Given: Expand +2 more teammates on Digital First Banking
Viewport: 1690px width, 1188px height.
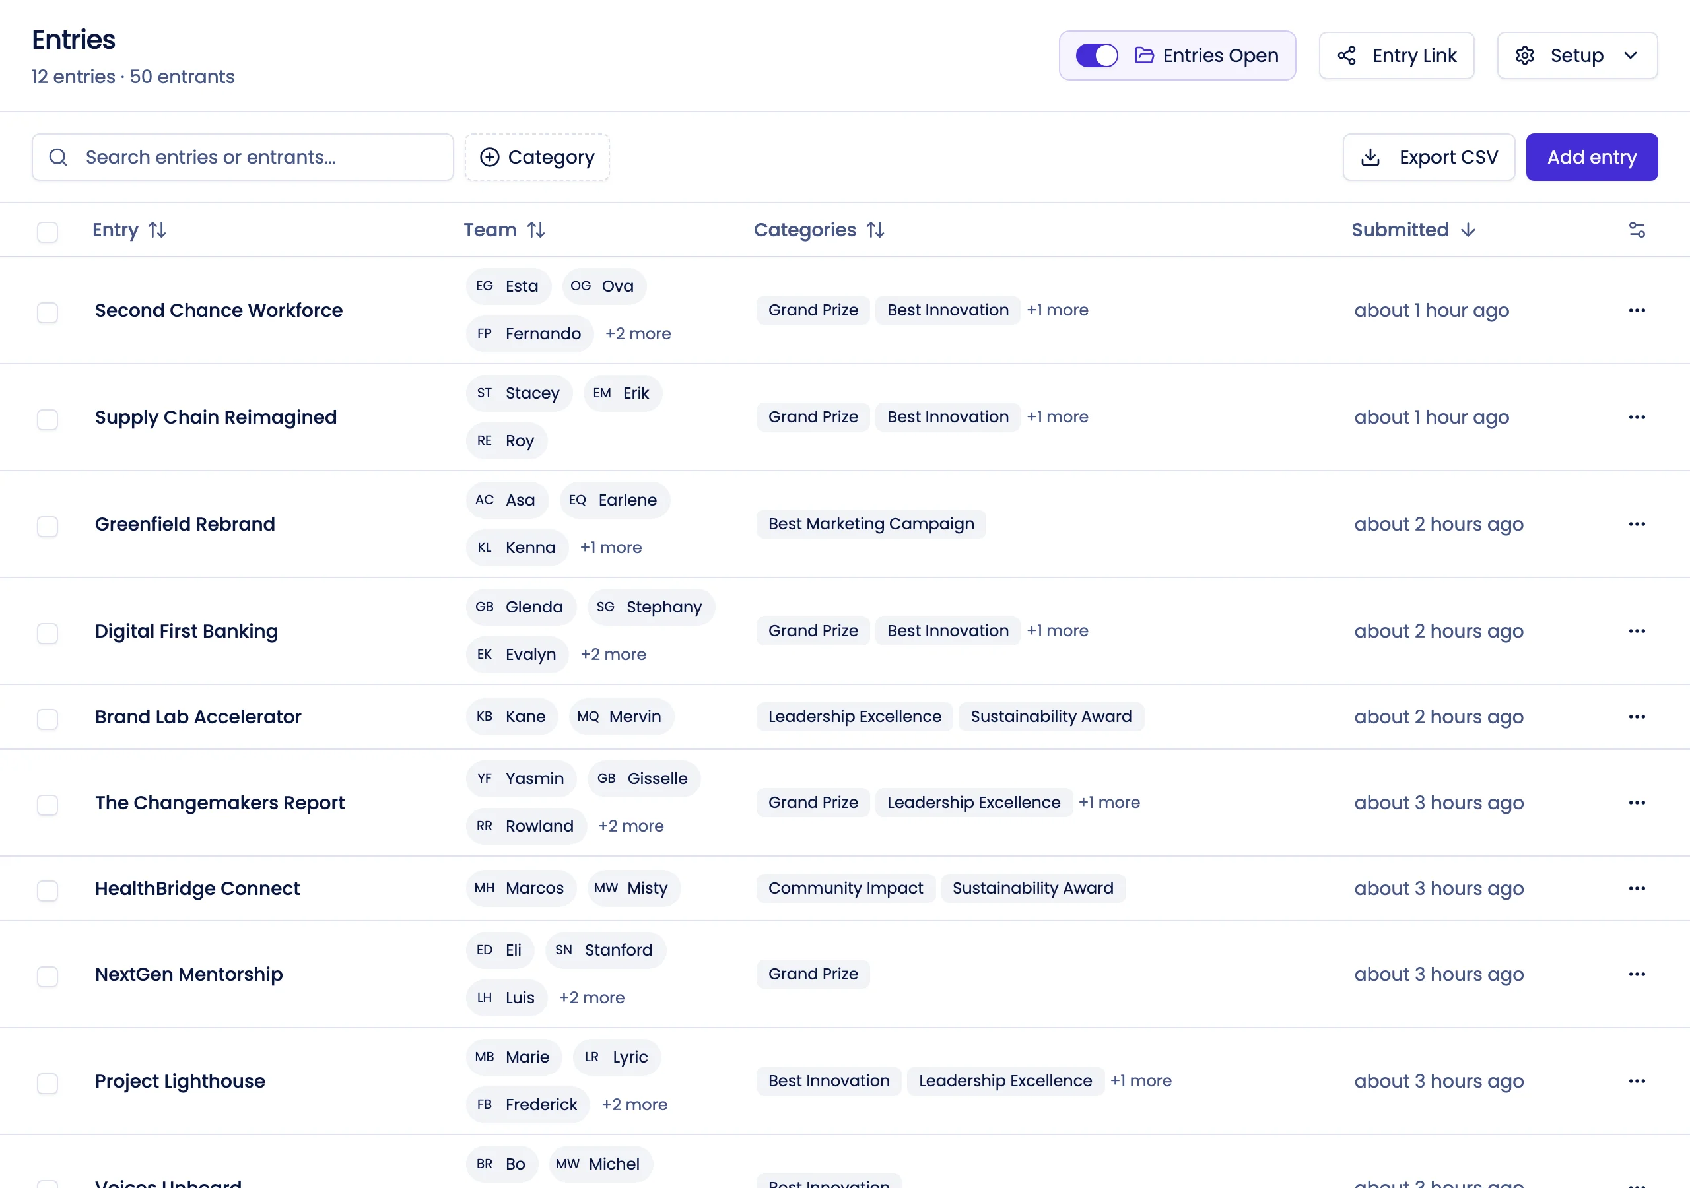Looking at the screenshot, I should point(613,653).
